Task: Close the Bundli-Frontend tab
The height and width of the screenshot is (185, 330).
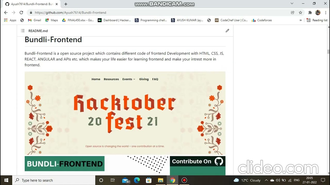Action: (x=56, y=4)
